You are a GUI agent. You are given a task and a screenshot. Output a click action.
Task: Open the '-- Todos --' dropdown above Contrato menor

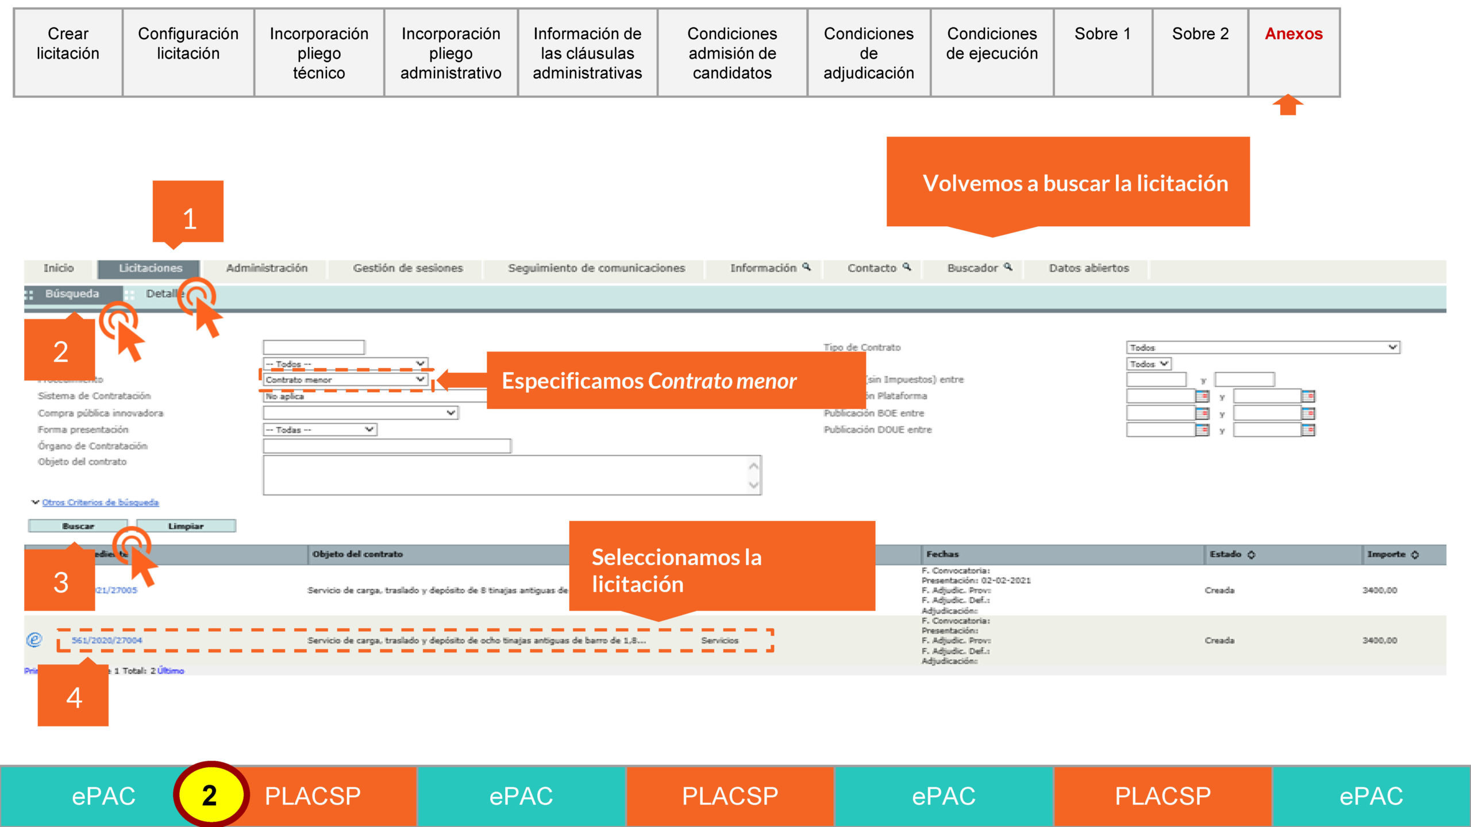[345, 364]
